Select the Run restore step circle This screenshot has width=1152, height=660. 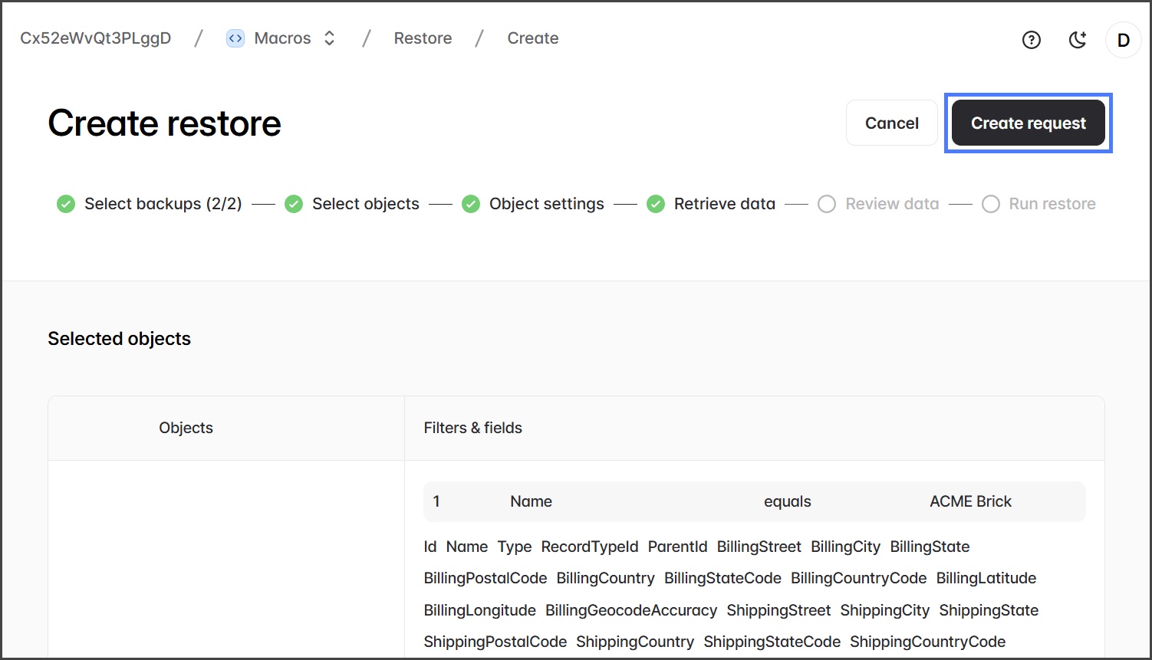pos(991,204)
